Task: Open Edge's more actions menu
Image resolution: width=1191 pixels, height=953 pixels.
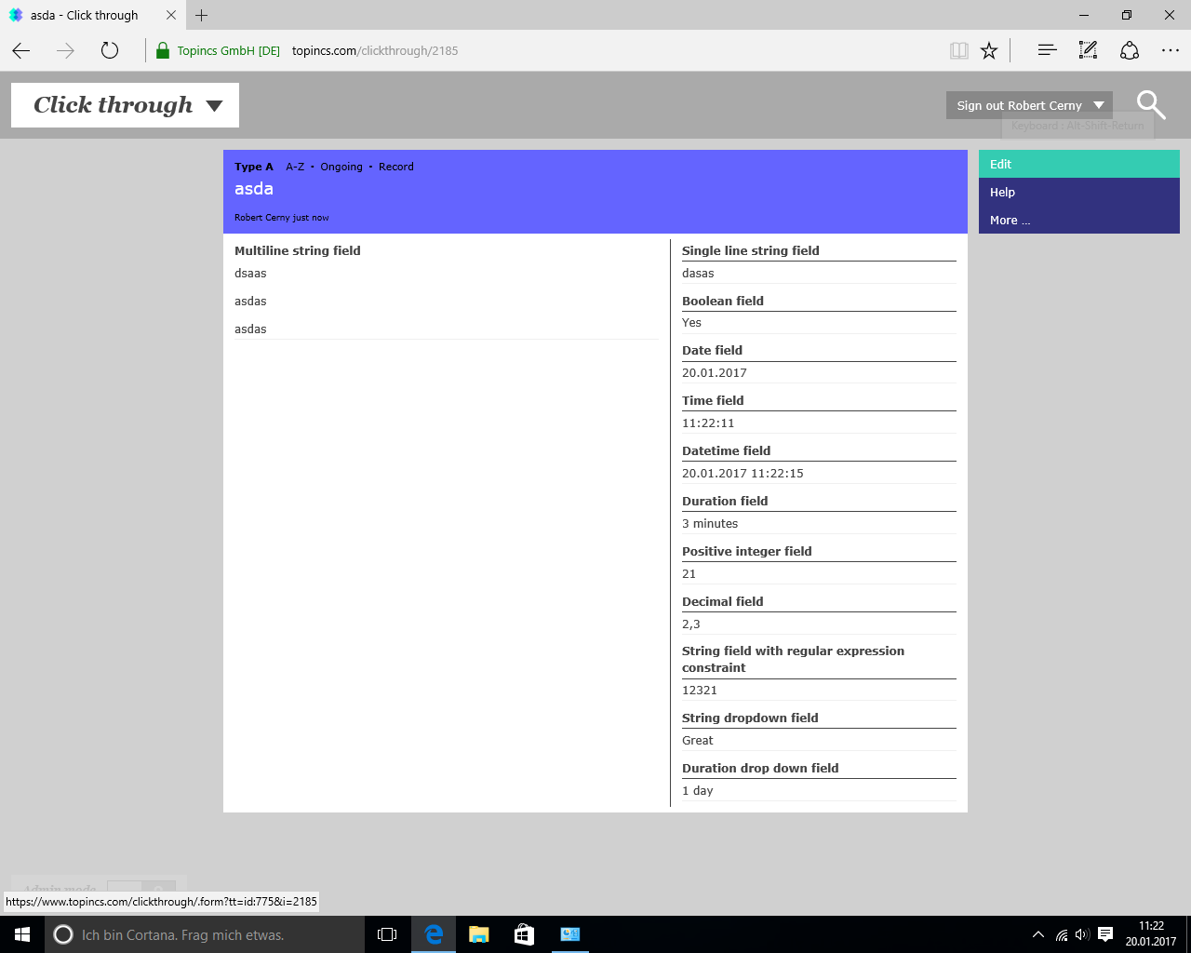Action: pyautogui.click(x=1170, y=51)
